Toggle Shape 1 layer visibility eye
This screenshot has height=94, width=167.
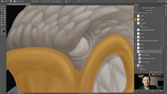[135, 66]
